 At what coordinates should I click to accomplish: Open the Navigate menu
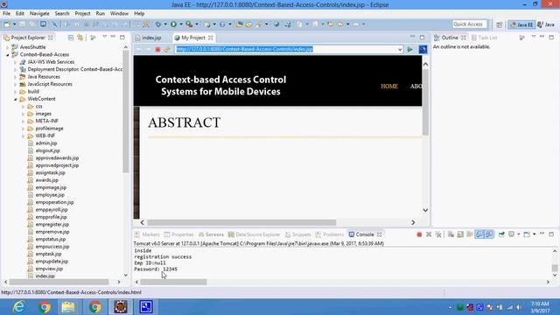[39, 13]
